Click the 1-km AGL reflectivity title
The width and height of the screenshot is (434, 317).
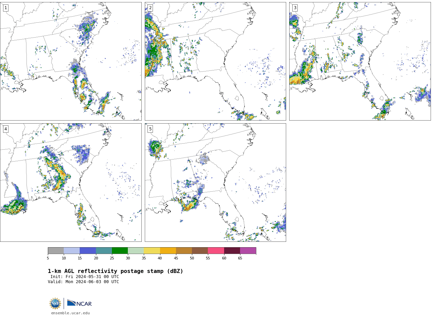(x=115, y=271)
